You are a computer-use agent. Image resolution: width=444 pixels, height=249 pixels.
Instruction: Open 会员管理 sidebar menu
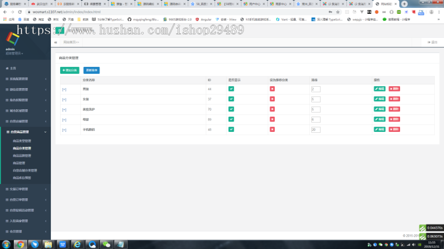26,231
